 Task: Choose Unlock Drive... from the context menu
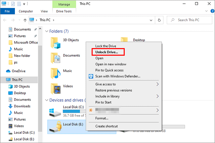[107, 52]
